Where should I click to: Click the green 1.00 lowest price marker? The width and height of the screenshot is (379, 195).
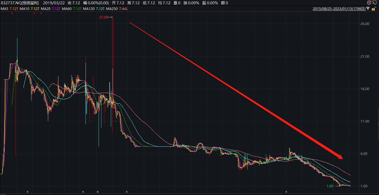coord(330,186)
